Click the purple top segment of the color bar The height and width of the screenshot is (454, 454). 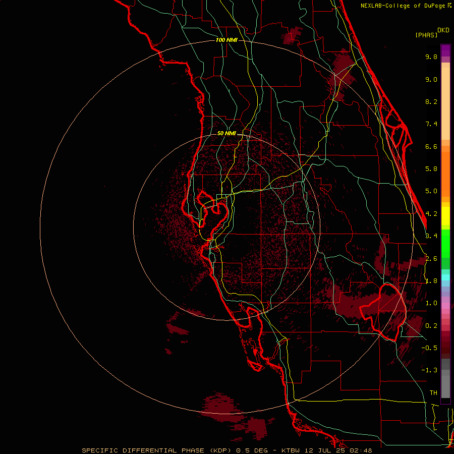[x=445, y=50]
